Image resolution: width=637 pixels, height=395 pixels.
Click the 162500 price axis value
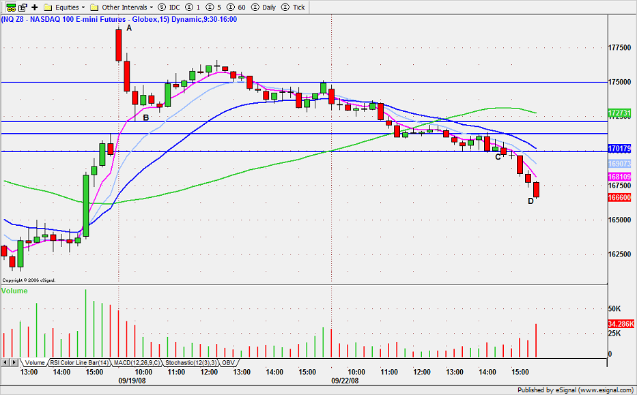619,254
